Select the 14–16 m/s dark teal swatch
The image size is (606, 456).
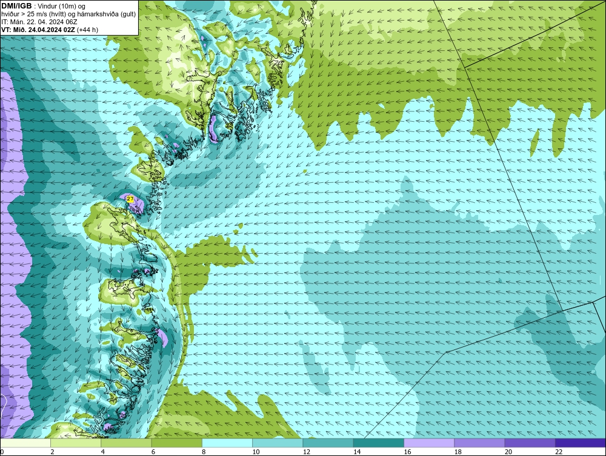click(378, 443)
